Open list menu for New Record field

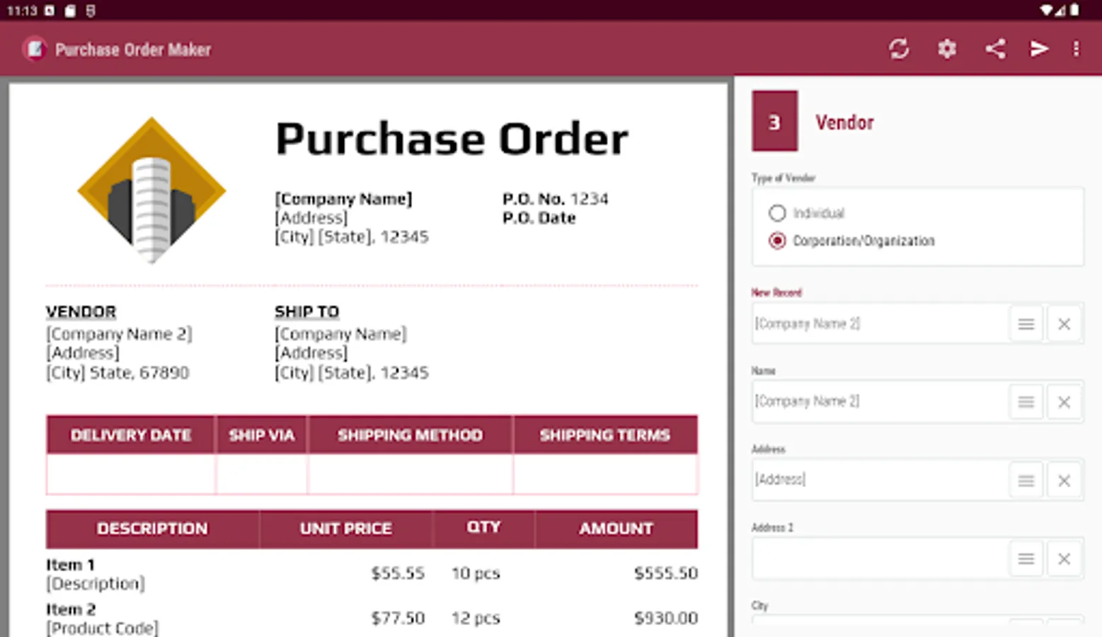click(x=1026, y=324)
